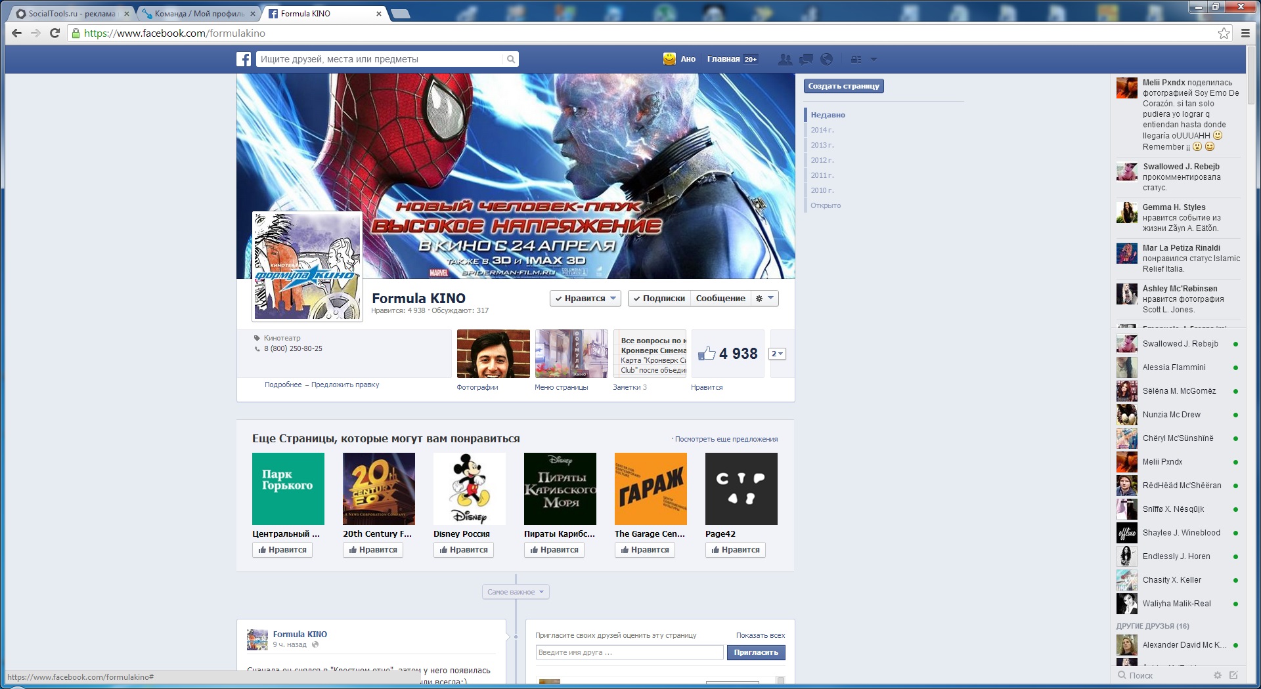Click the Facebook logo icon
The height and width of the screenshot is (689, 1261).
(x=244, y=59)
